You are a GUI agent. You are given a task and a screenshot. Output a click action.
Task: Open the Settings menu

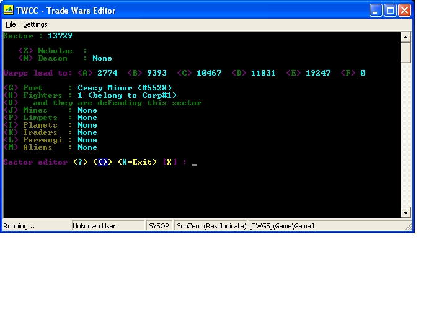(35, 24)
